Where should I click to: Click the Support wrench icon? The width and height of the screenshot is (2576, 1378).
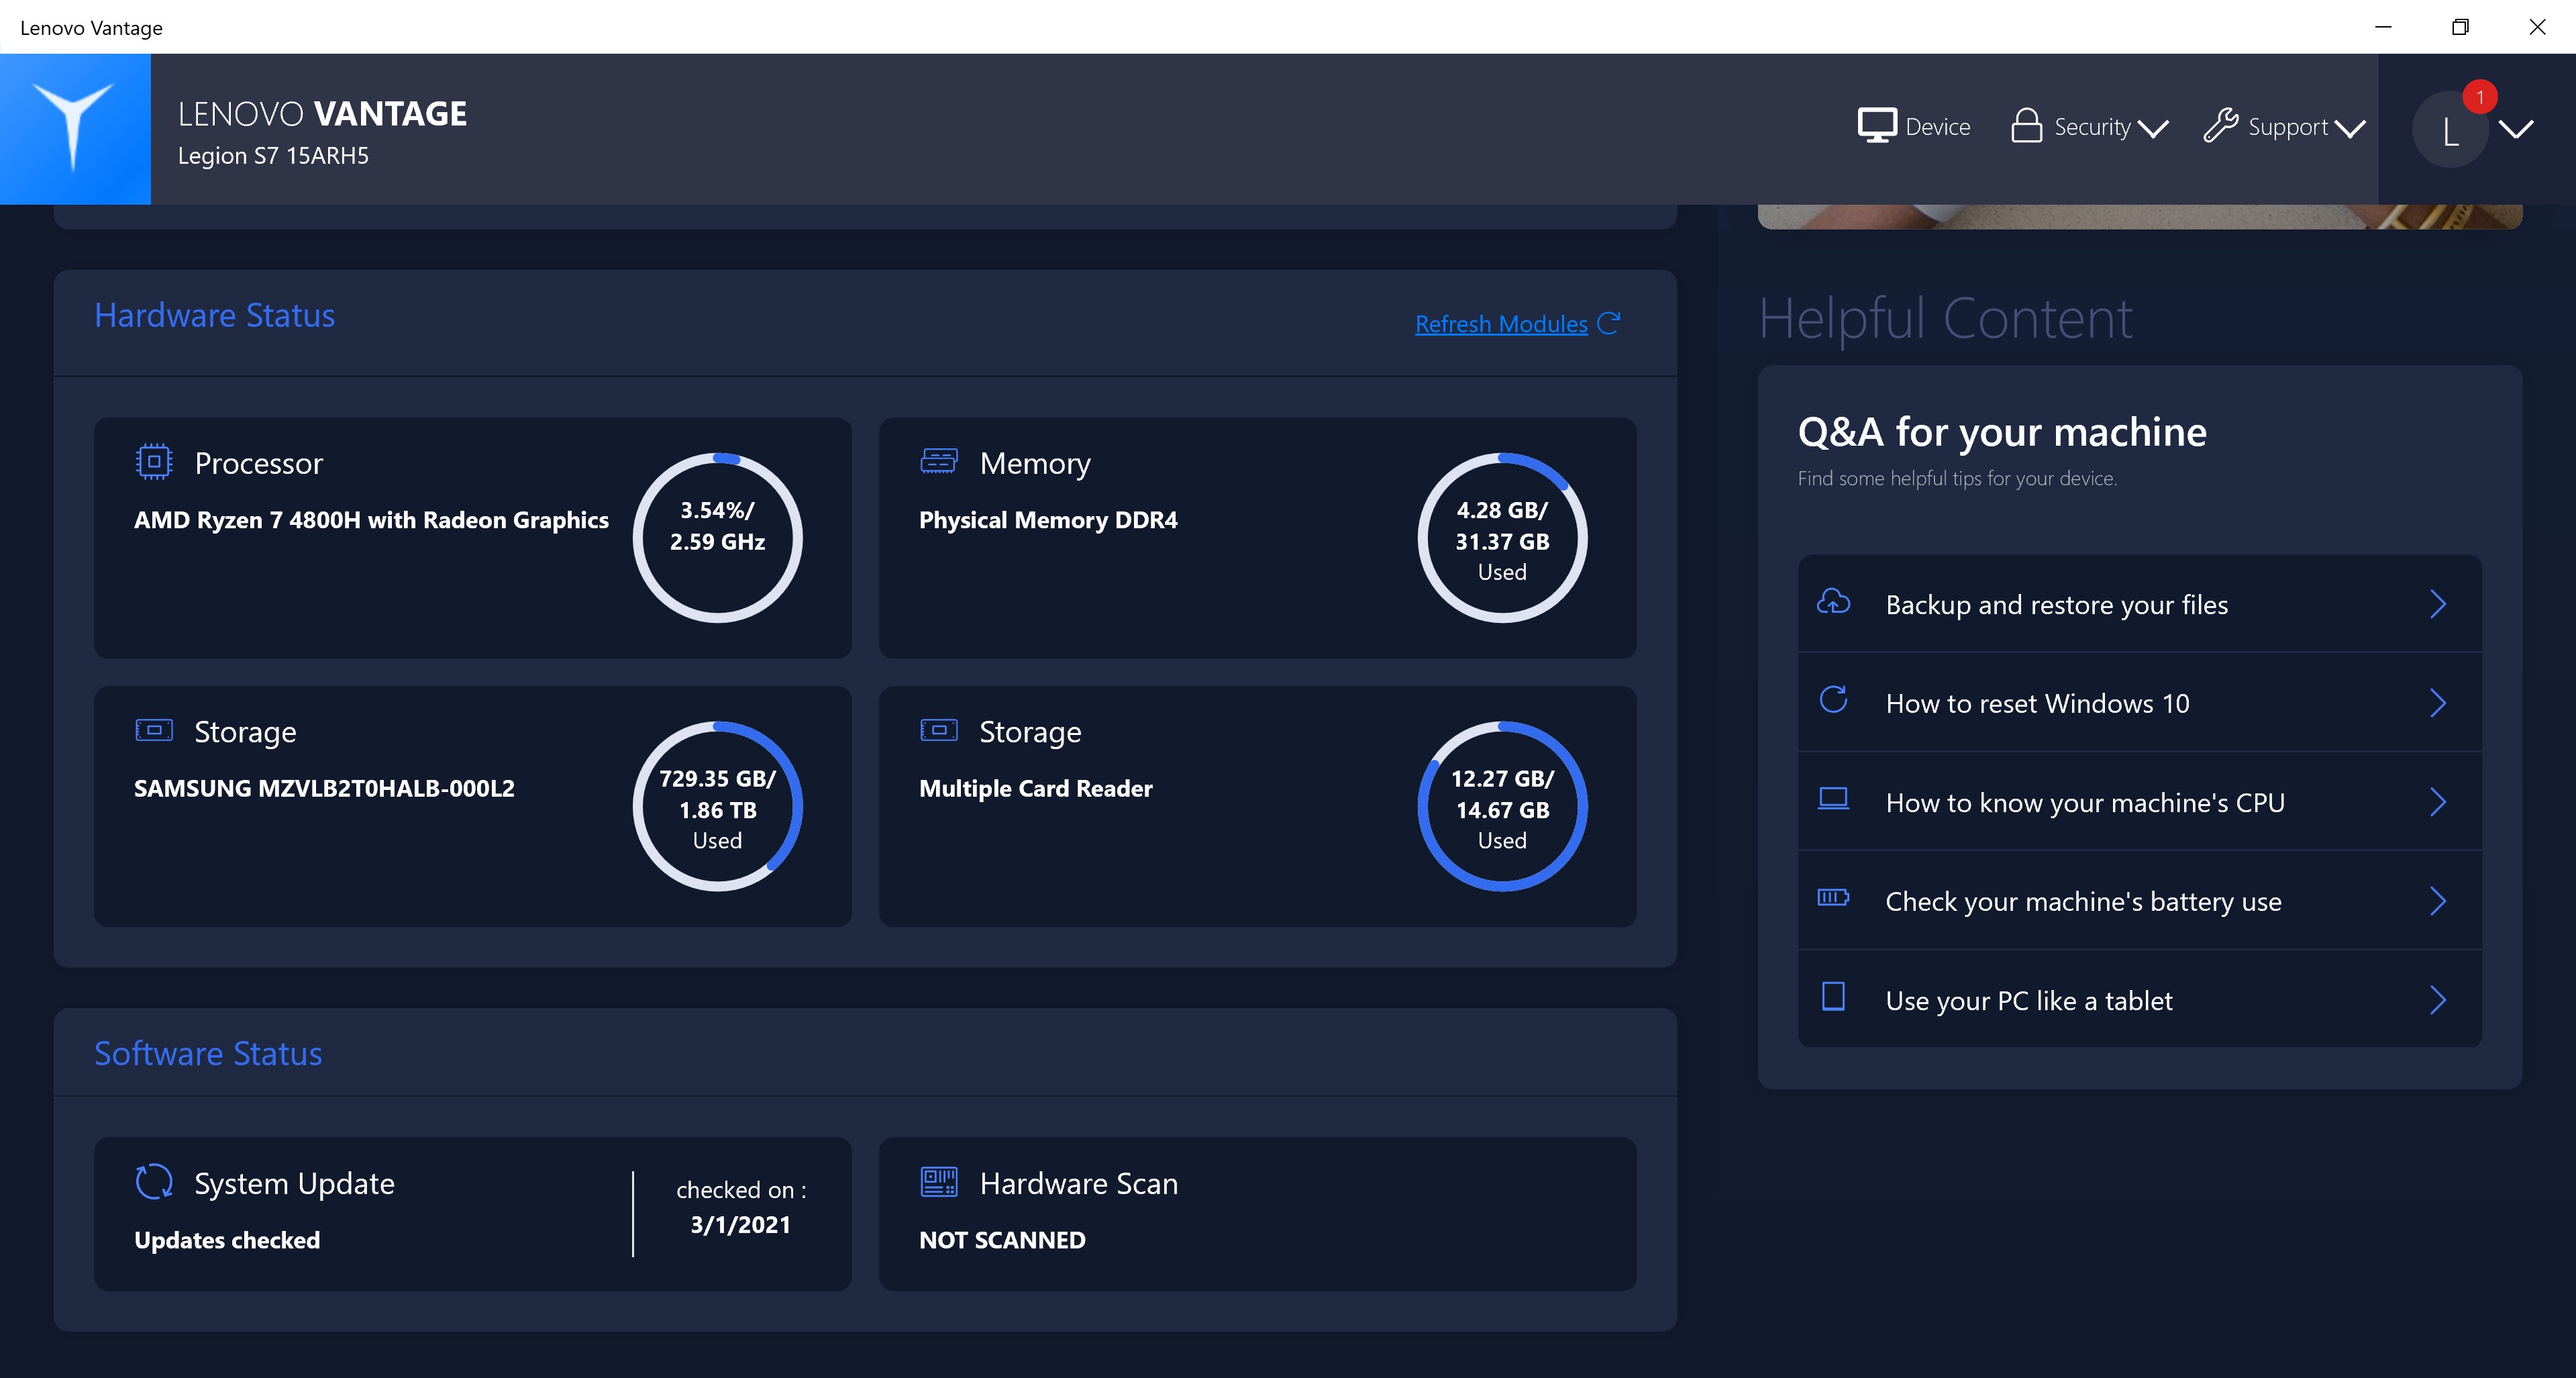pyautogui.click(x=2220, y=126)
